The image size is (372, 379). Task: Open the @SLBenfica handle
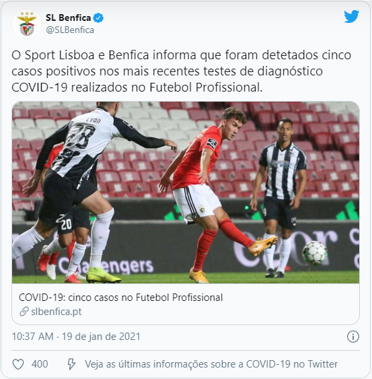click(70, 30)
